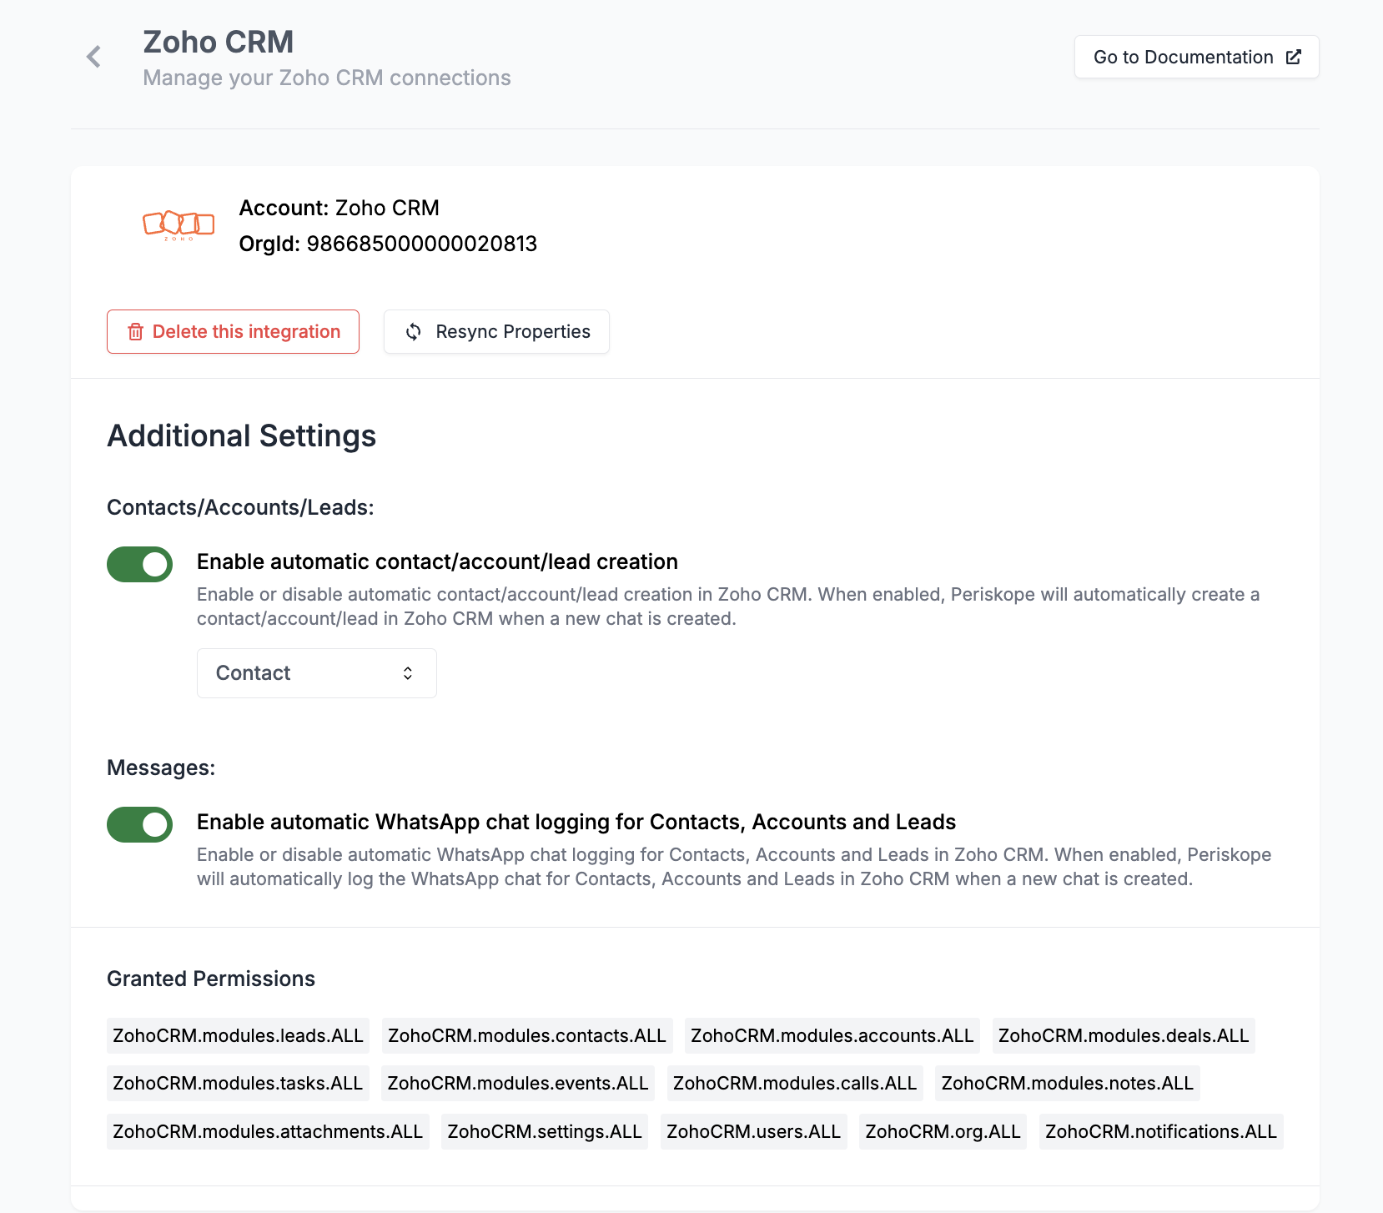Select the ZohoCRM.modules.contacts.ALL permission chip
The width and height of the screenshot is (1383, 1213).
point(527,1035)
